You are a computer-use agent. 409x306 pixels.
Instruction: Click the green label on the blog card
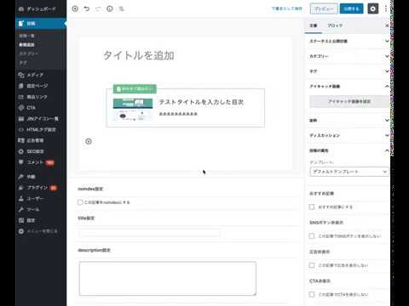[135, 88]
